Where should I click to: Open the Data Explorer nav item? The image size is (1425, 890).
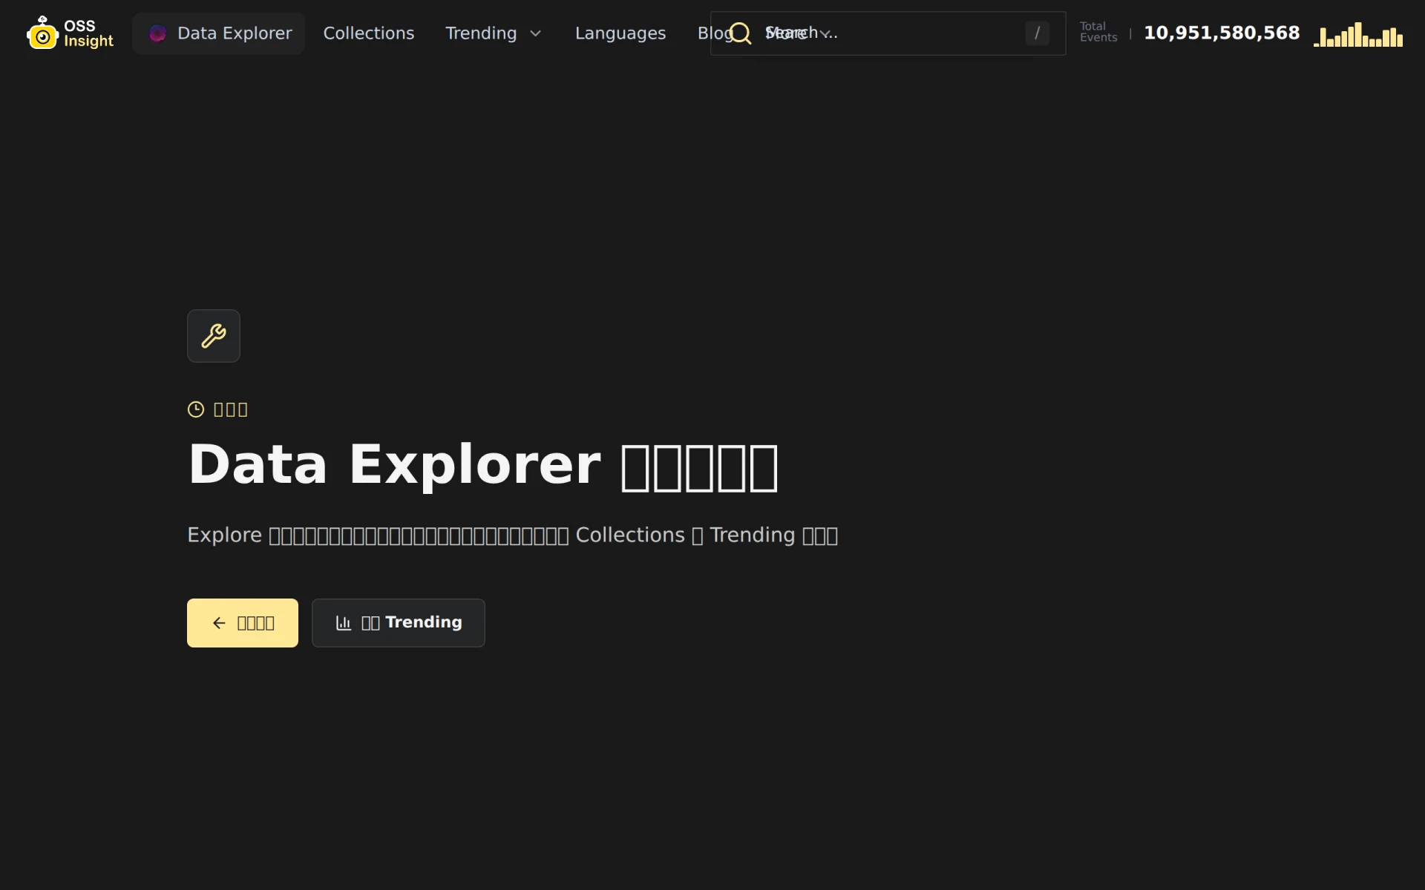(219, 33)
